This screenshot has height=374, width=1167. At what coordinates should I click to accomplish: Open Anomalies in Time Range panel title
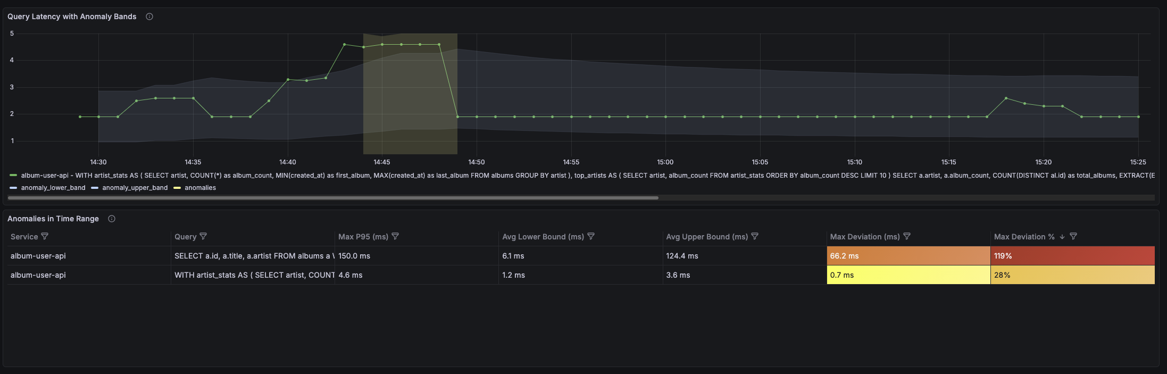53,219
